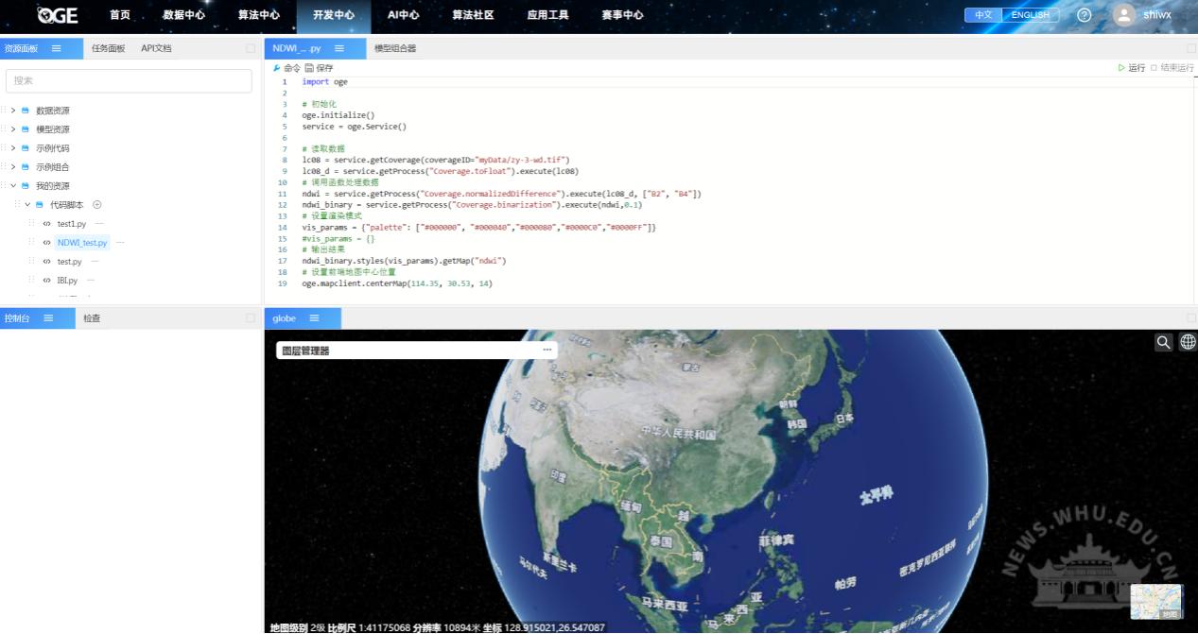Open 应用工具 in the top navigation
Screen dimensions: 1198x634
(547, 15)
